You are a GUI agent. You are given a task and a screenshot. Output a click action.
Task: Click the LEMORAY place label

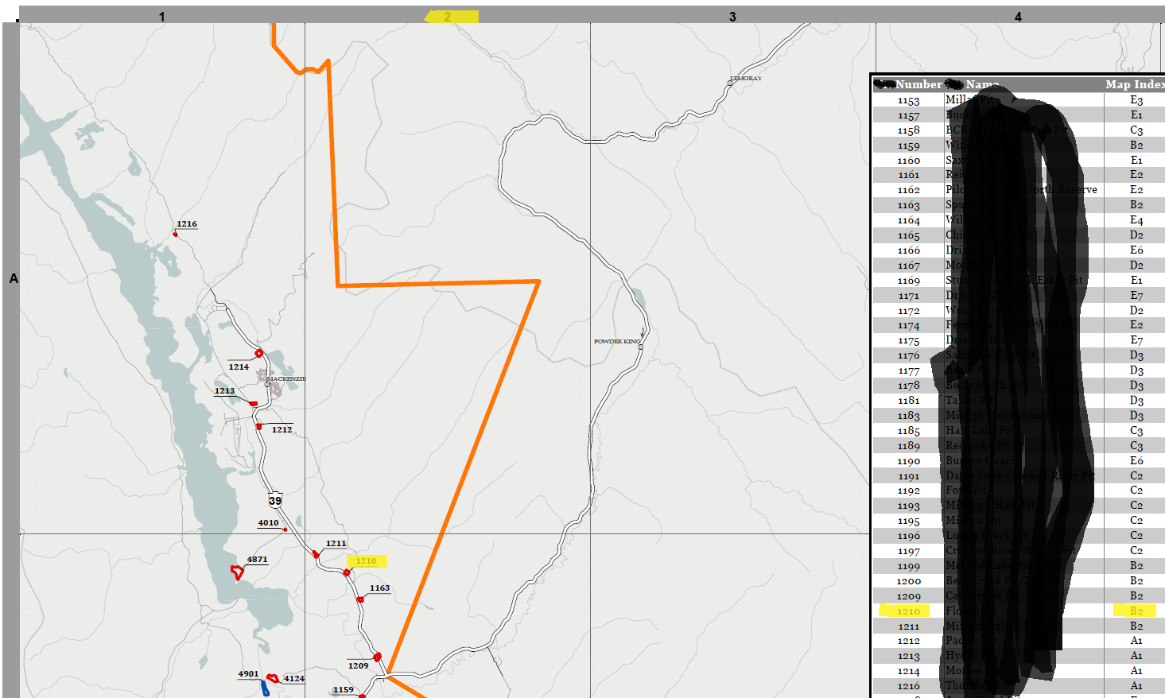(746, 78)
